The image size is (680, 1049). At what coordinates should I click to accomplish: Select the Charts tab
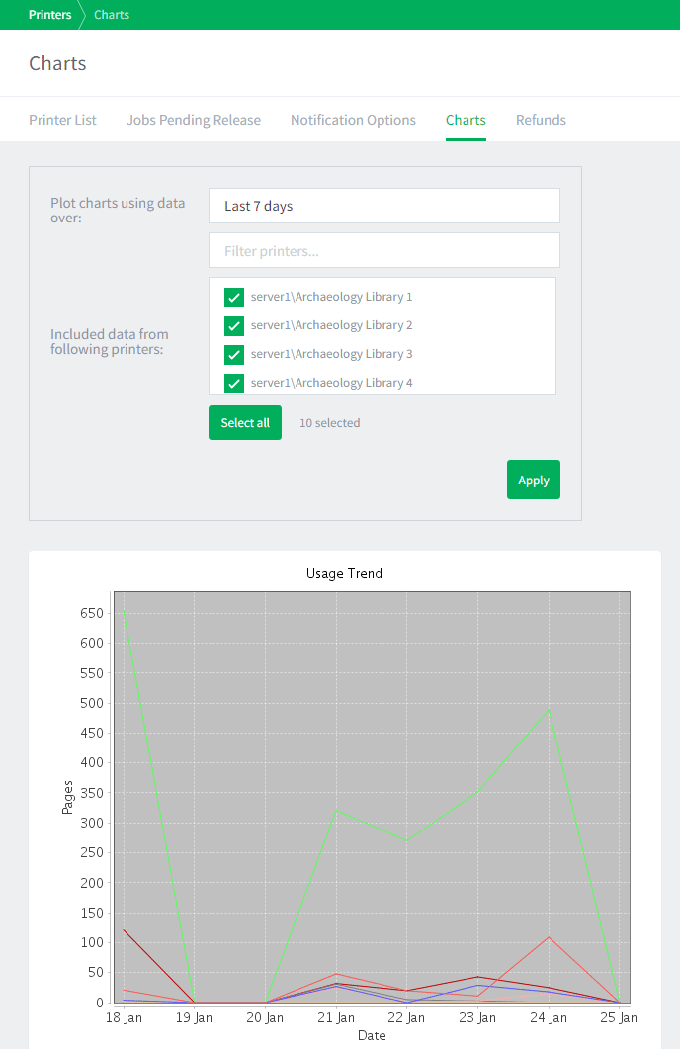click(x=466, y=120)
